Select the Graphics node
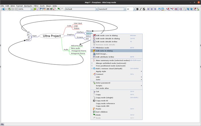This screenshot has width=201, height=126. (71, 35)
